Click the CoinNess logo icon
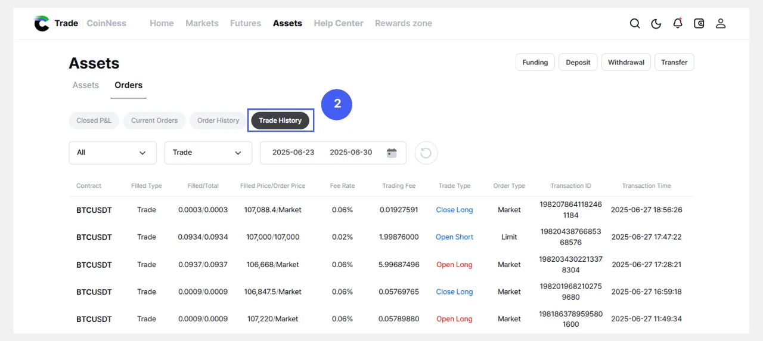 (42, 23)
